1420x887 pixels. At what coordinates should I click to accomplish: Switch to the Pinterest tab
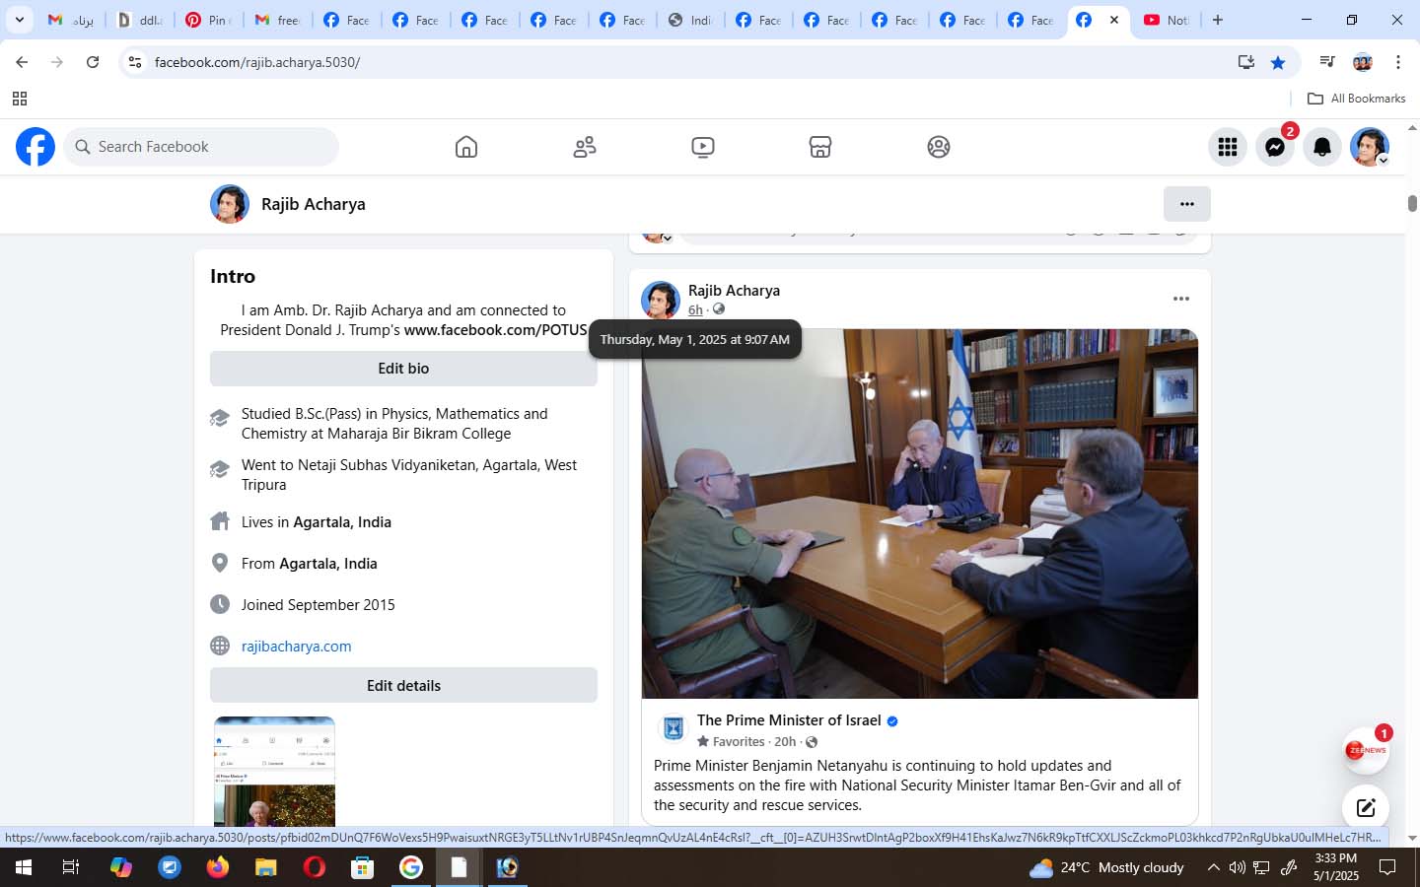click(x=209, y=20)
